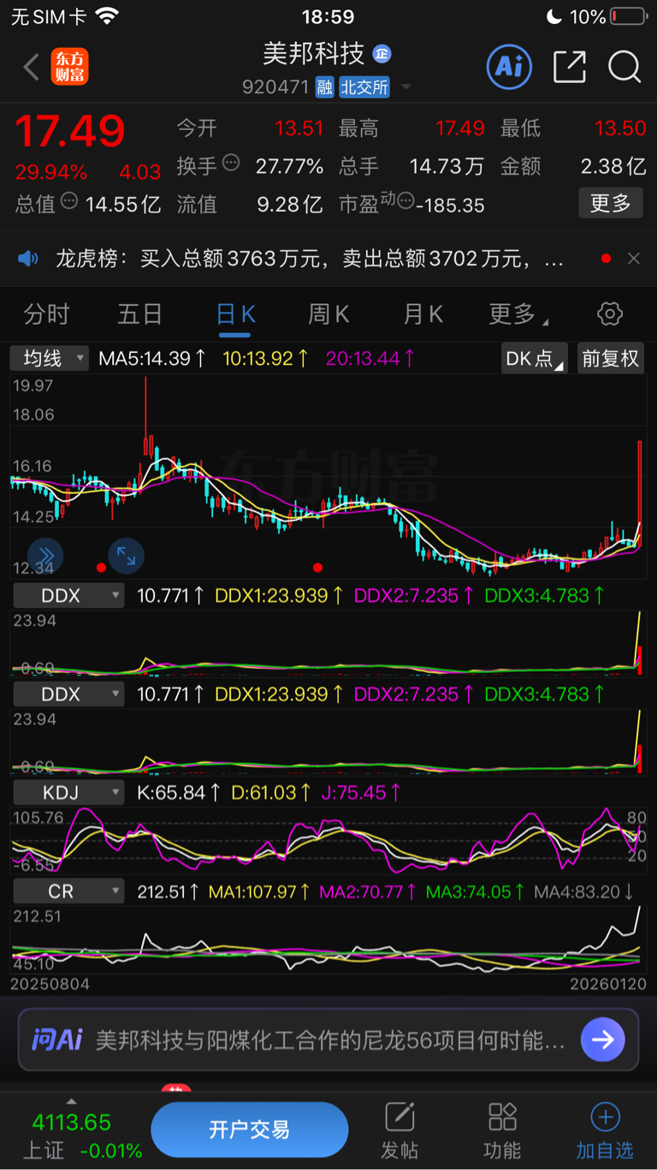Tap the 前复权 adjustment button
The image size is (657, 1170).
[611, 358]
